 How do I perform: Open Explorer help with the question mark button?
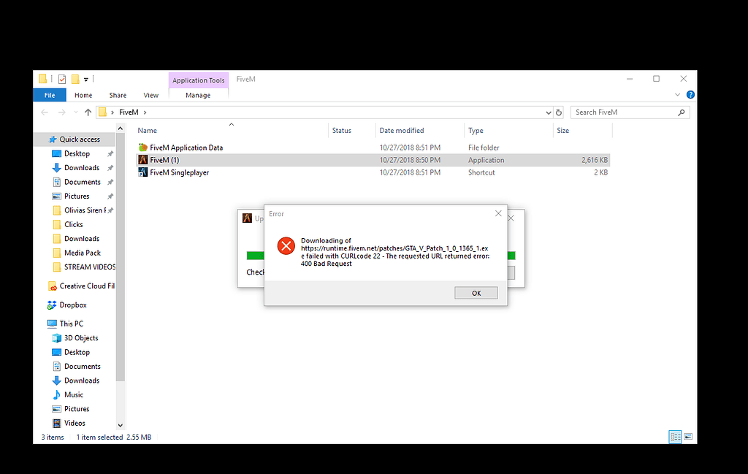coord(690,94)
